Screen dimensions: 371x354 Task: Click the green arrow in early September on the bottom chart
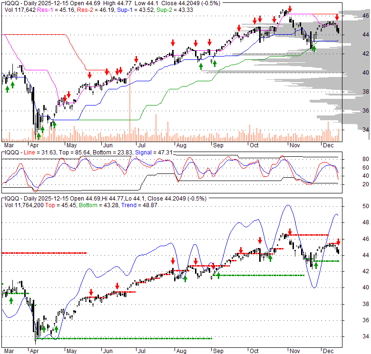[x=218, y=275]
